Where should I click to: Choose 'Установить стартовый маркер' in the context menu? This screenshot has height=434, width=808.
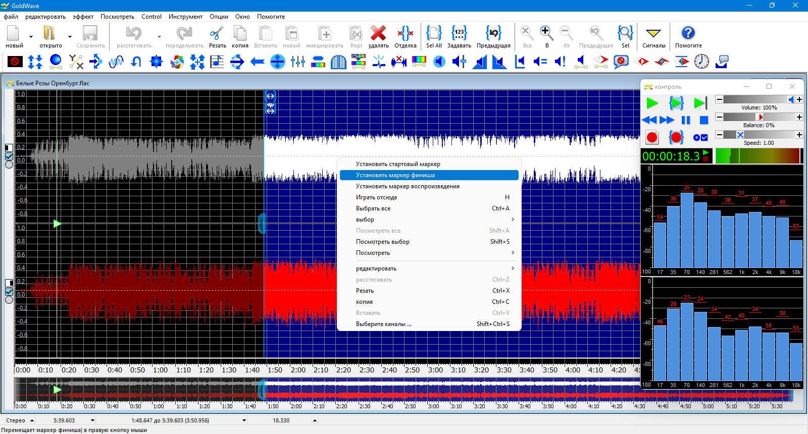point(429,164)
